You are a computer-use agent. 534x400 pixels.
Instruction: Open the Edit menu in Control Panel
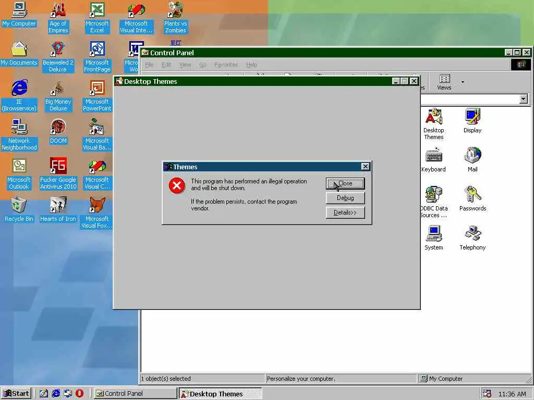(x=166, y=65)
